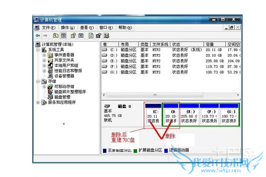
Task: Sort by the 文件系统 column header
Action: pos(160,44)
